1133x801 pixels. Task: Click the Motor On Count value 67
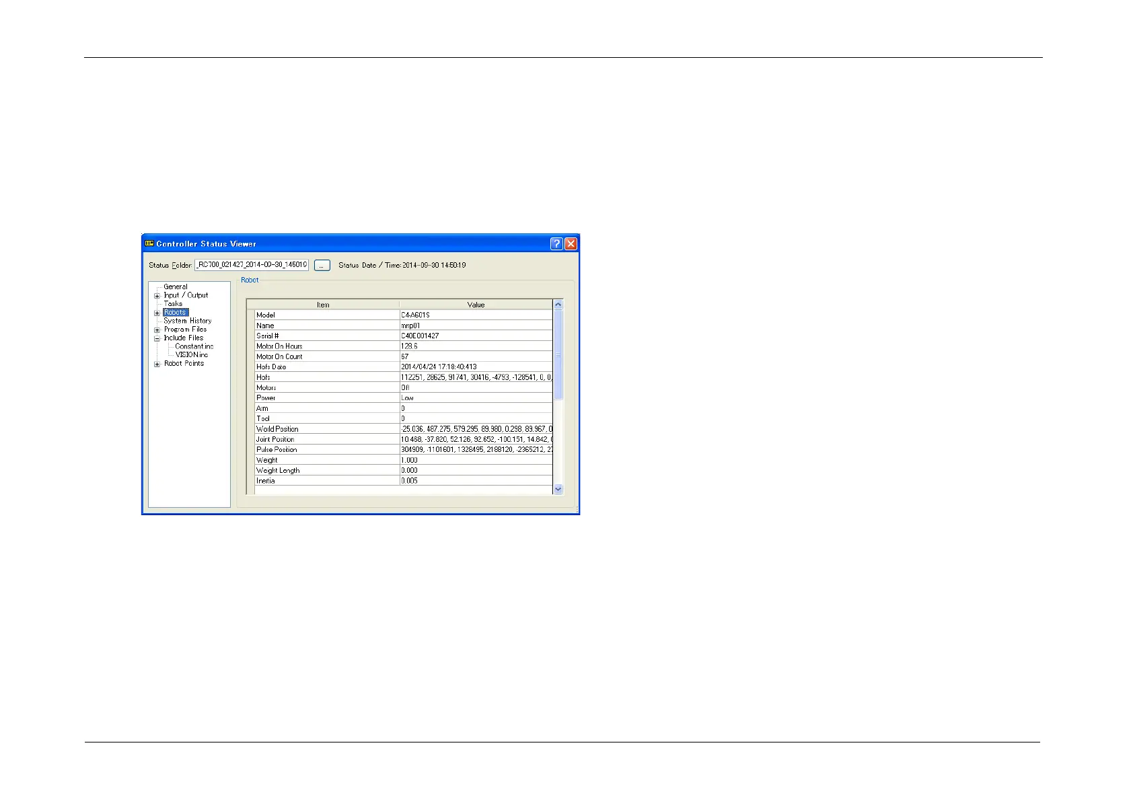point(404,356)
